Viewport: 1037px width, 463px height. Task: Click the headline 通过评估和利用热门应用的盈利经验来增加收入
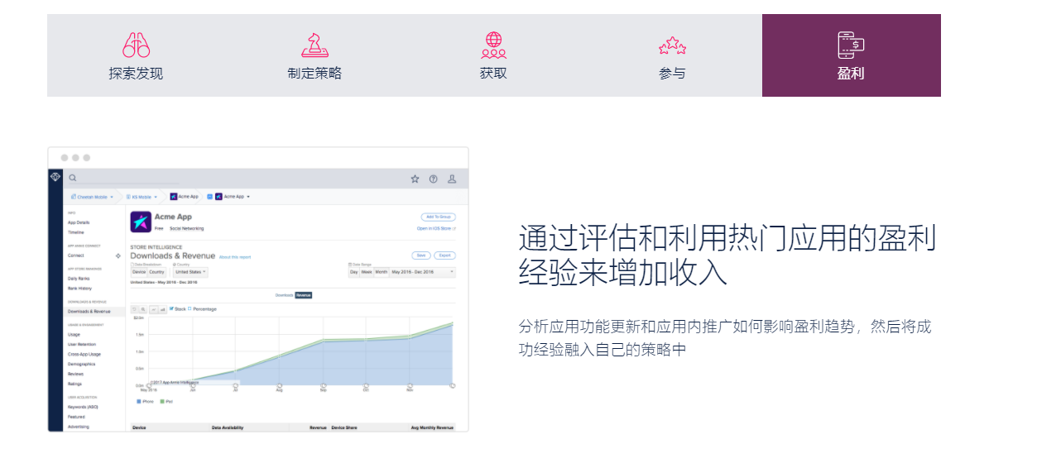click(x=727, y=254)
